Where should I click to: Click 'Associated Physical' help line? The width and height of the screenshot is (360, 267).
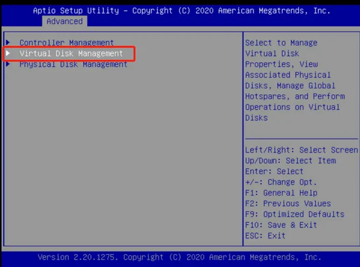tap(288, 75)
